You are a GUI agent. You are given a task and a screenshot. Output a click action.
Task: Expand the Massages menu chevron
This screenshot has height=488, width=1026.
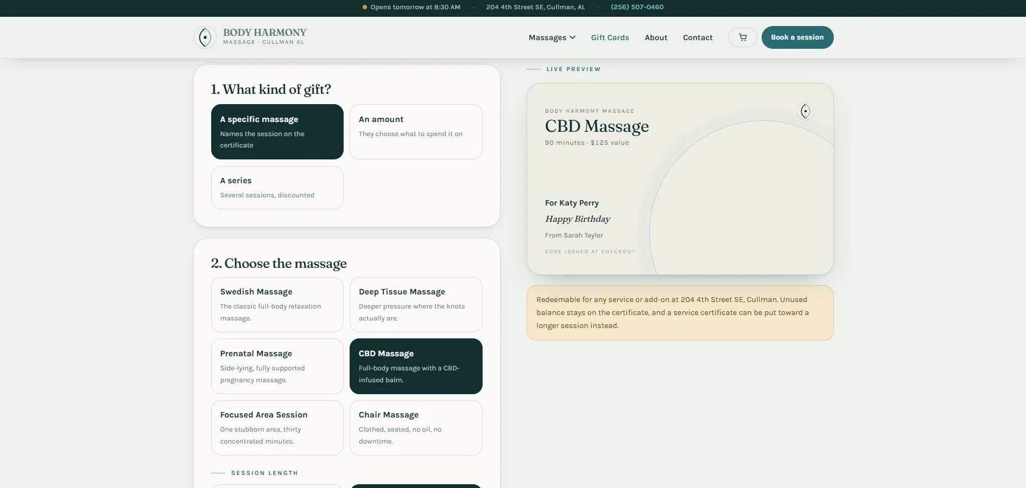(x=572, y=37)
